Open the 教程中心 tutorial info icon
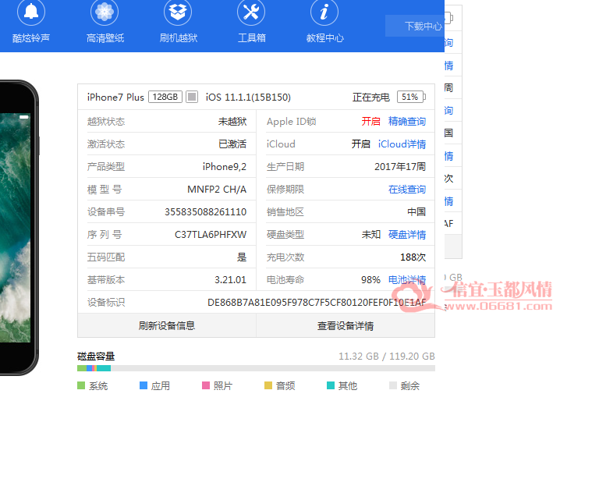 (324, 12)
